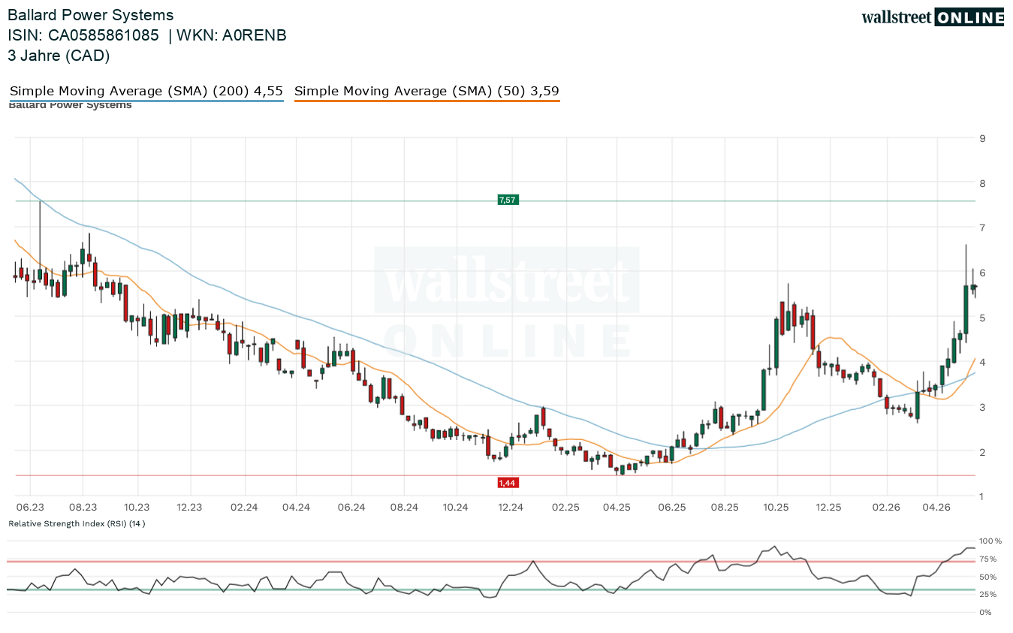Select the Ballard Power Systems title
Viewport: 1013px width, 633px height.
pyautogui.click(x=90, y=15)
